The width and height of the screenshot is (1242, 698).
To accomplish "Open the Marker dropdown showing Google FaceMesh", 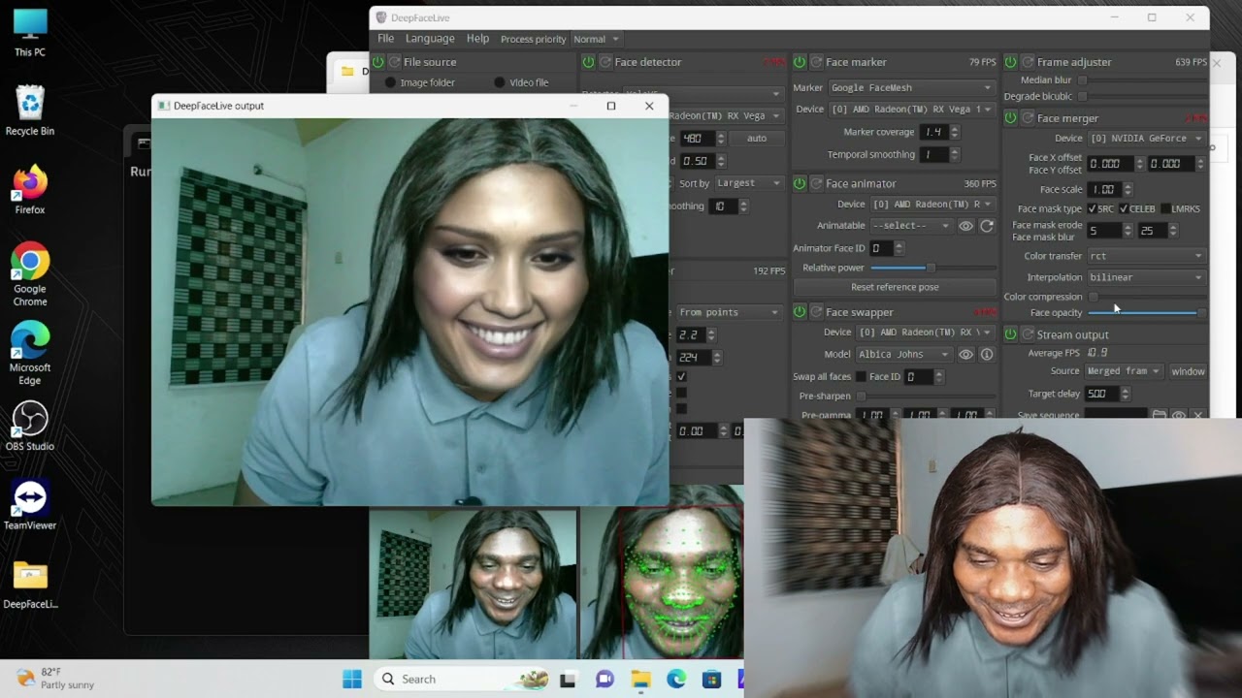I will pyautogui.click(x=910, y=88).
